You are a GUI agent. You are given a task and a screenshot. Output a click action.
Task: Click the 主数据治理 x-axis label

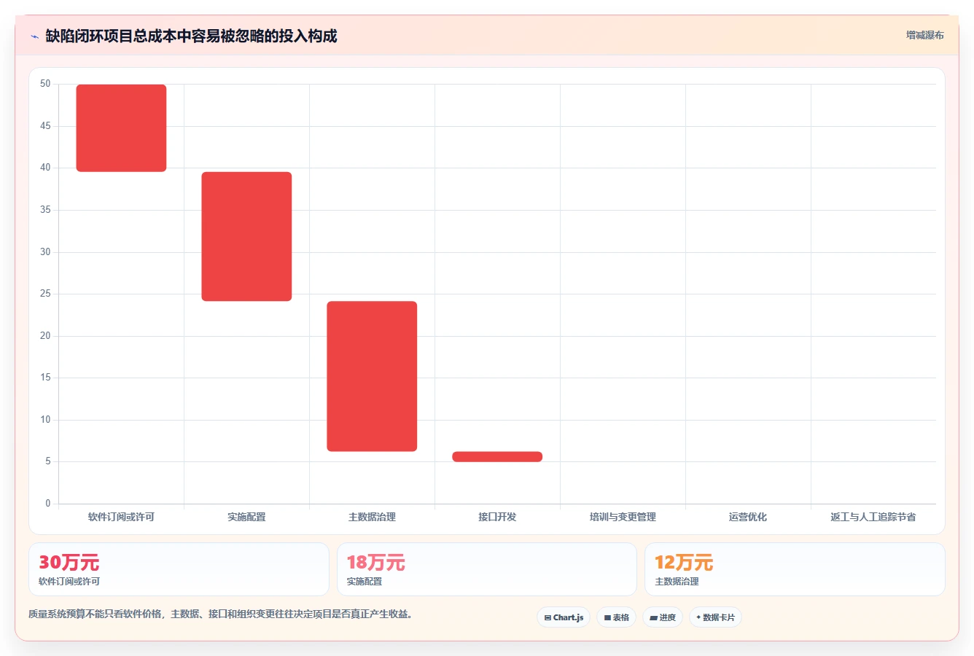click(x=372, y=517)
